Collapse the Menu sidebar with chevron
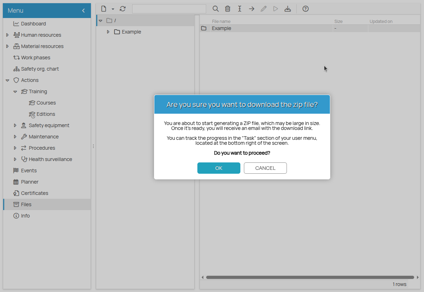Viewport: 424px width, 292px height. pos(84,11)
